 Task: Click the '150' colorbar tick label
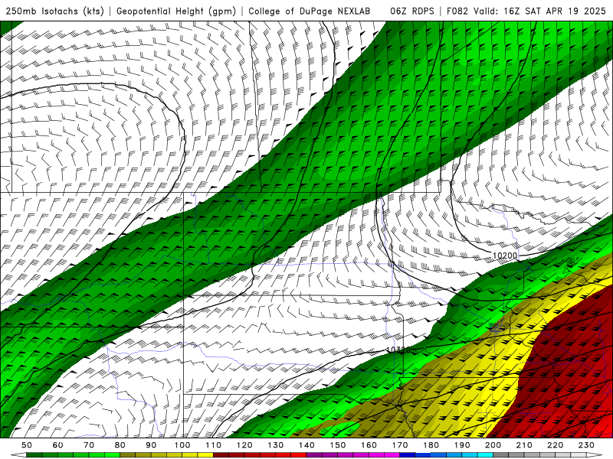tap(338, 445)
